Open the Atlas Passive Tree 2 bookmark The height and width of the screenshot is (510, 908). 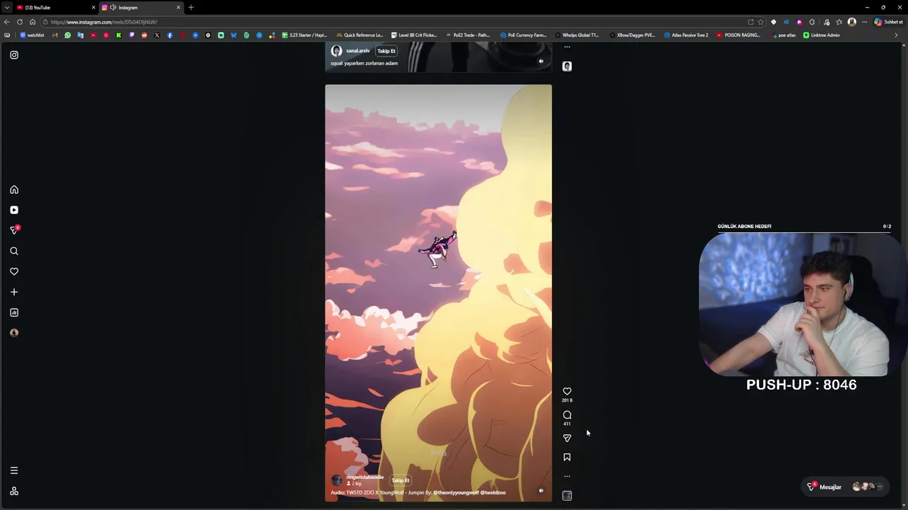(686, 35)
